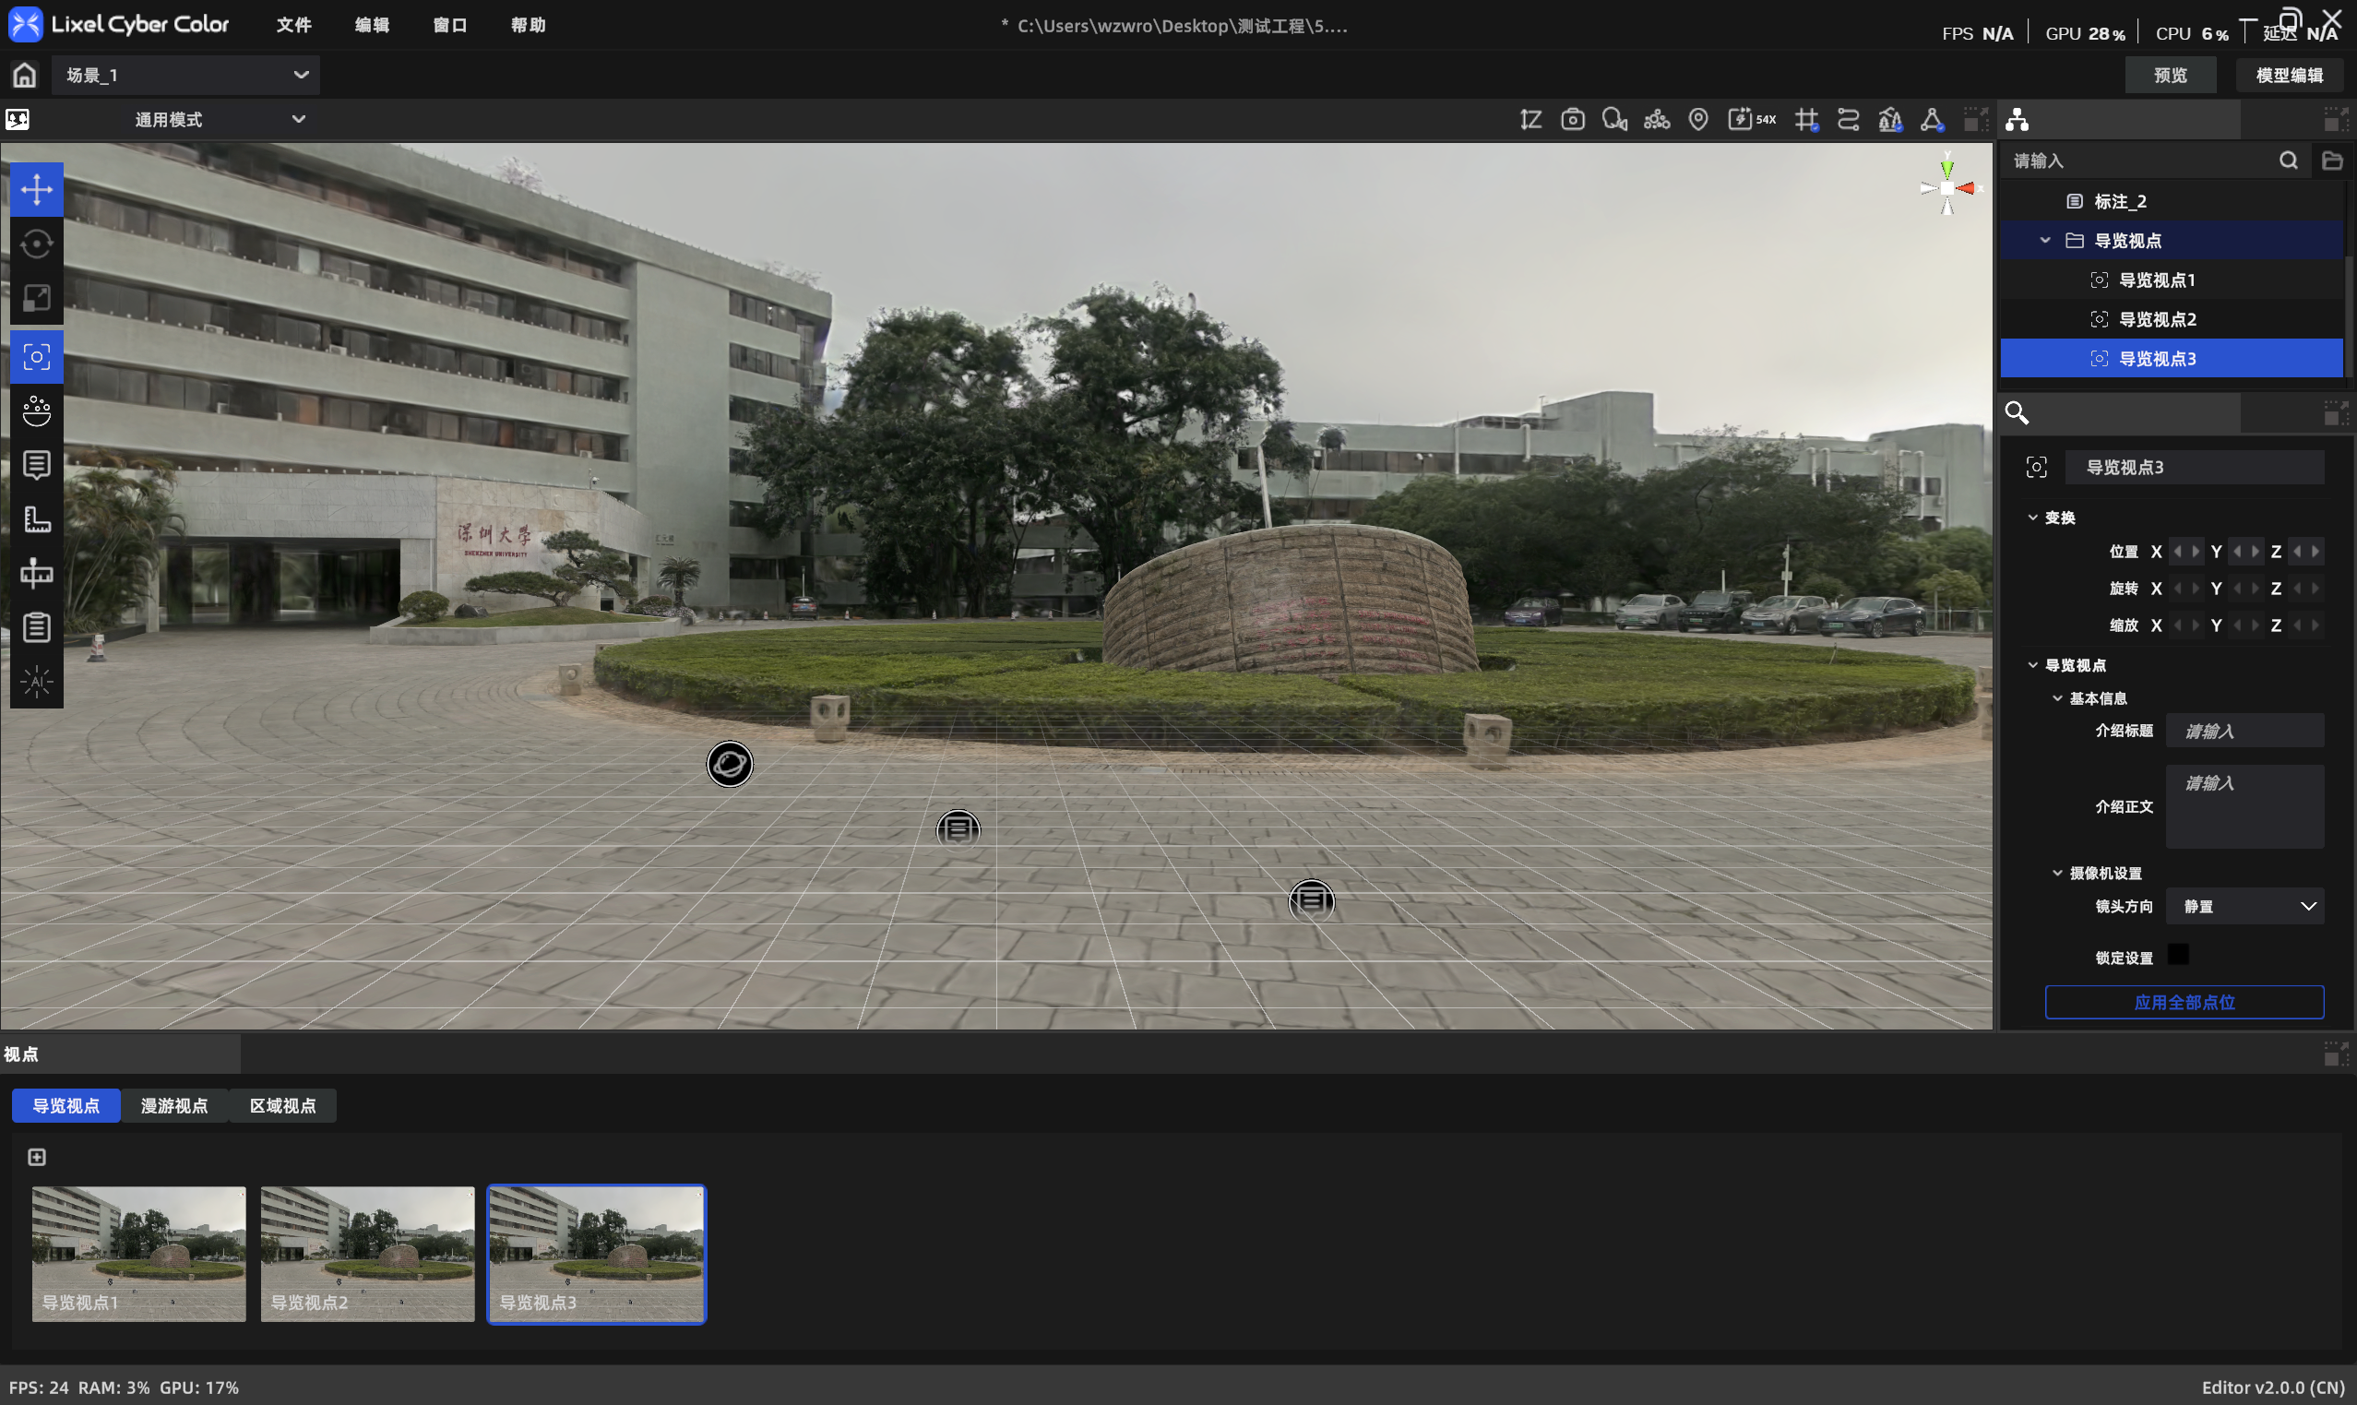
Task: Select the Move tool
Action: [36, 189]
